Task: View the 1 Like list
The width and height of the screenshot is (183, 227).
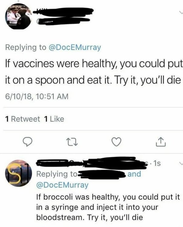Action: tap(54, 119)
